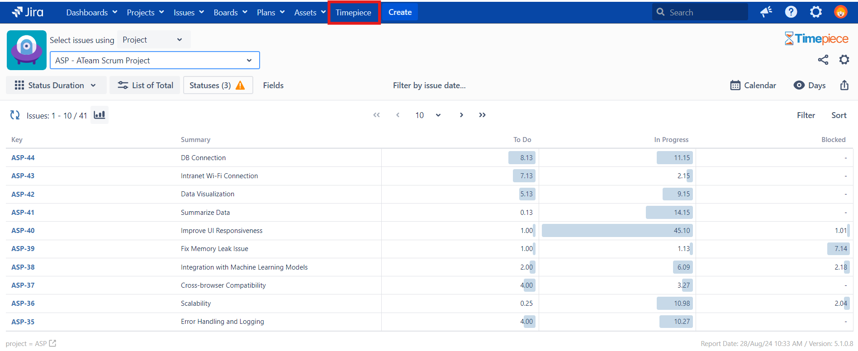
Task: Open Jira administration gear in navbar
Action: pyautogui.click(x=815, y=12)
